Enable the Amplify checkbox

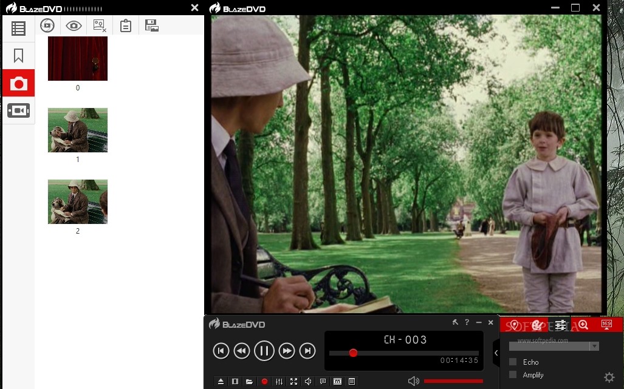[x=513, y=374]
